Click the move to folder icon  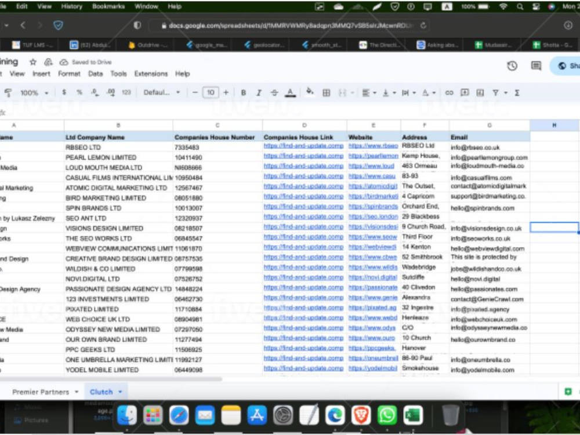pyautogui.click(x=48, y=62)
